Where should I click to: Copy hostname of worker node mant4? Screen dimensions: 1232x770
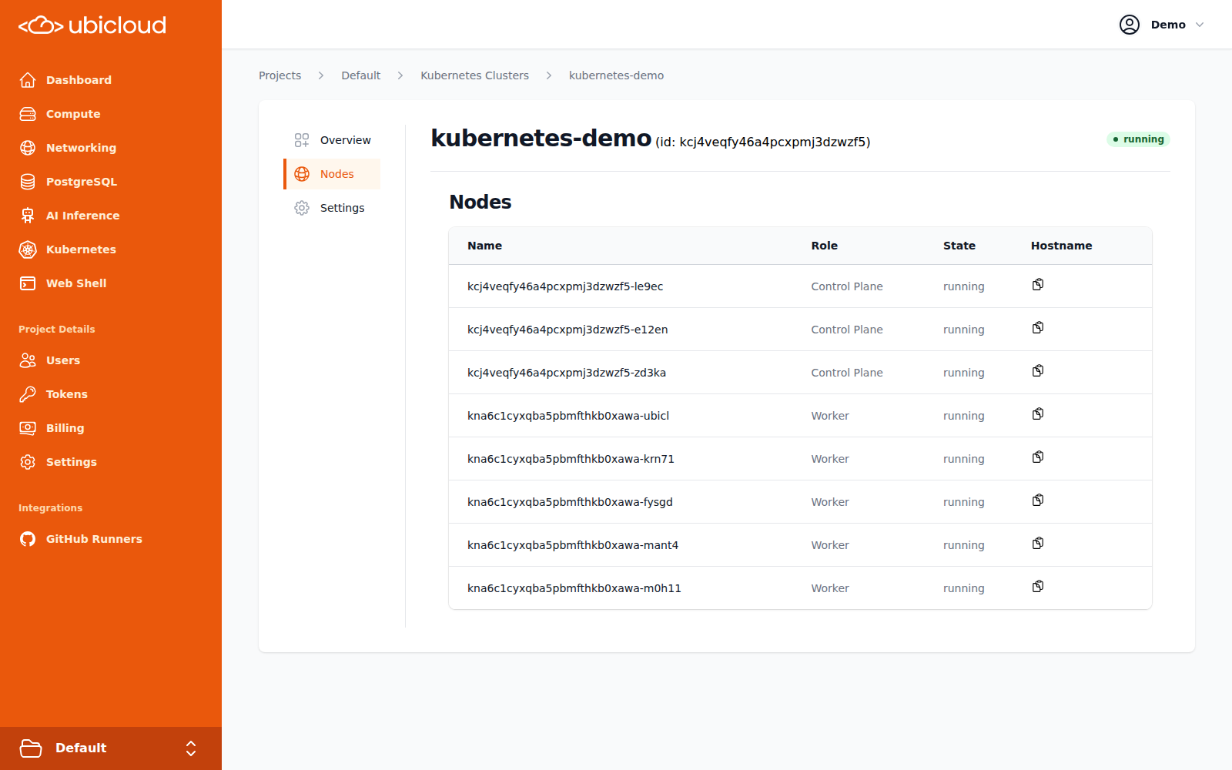1038,544
